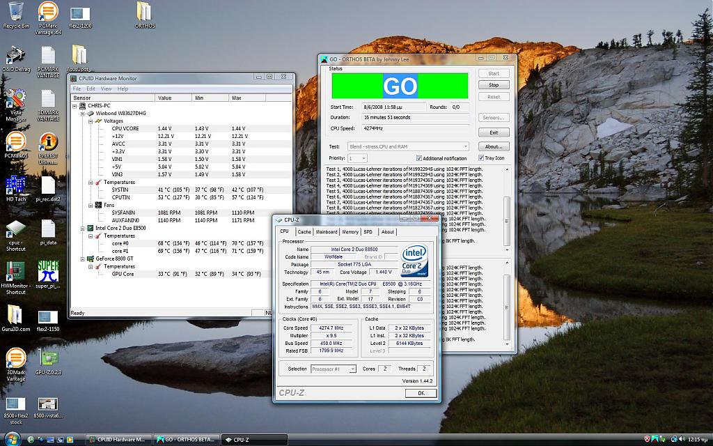Launch O&O Defrag desktop shortcut

[16, 59]
